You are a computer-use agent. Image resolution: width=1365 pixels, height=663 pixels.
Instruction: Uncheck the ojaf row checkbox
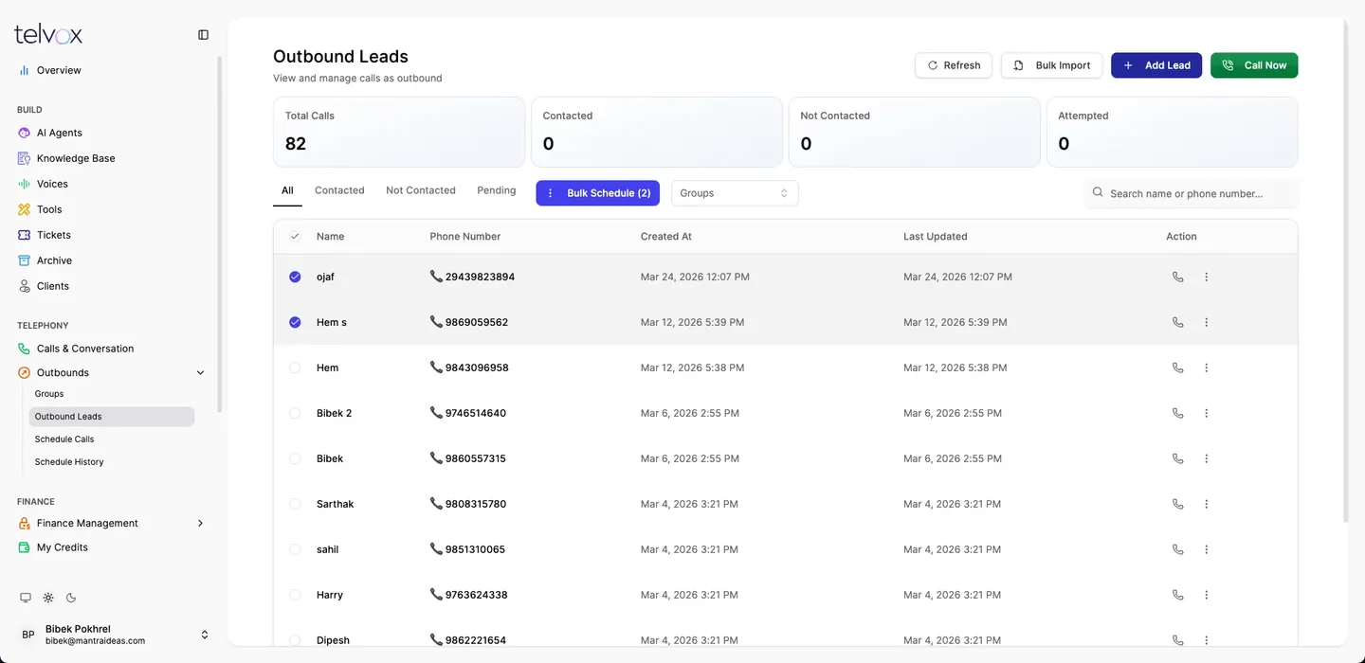coord(295,277)
